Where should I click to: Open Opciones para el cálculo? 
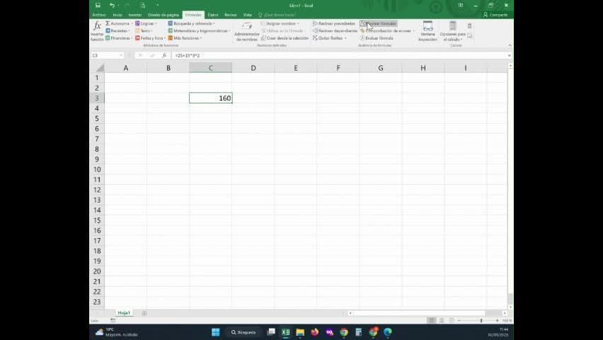[453, 32]
